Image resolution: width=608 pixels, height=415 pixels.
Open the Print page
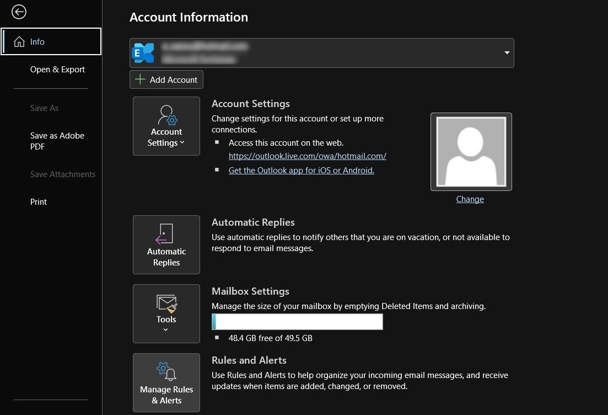[39, 202]
